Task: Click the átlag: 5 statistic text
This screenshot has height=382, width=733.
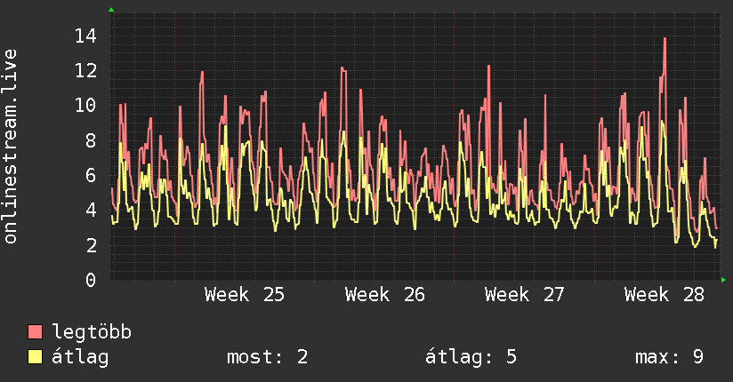Action: [x=471, y=357]
